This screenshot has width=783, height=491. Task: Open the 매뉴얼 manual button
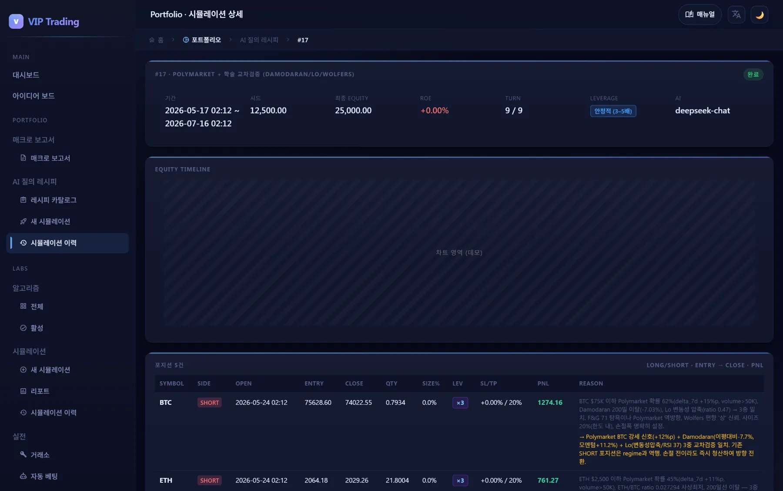[x=699, y=14]
